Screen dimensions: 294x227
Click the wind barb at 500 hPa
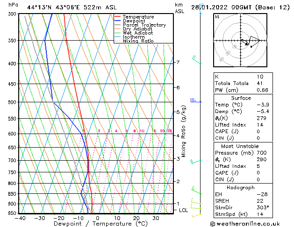(195, 100)
